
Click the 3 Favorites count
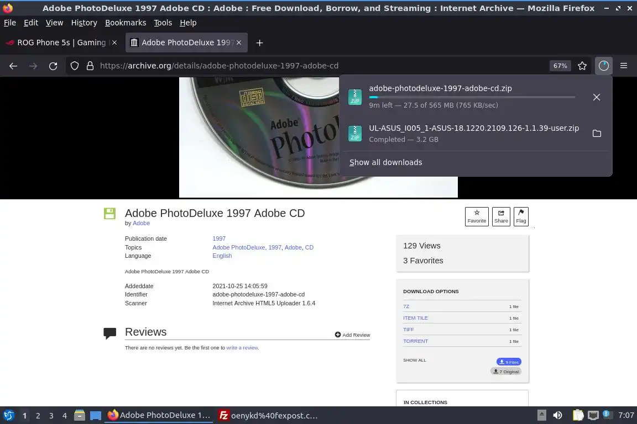(423, 261)
